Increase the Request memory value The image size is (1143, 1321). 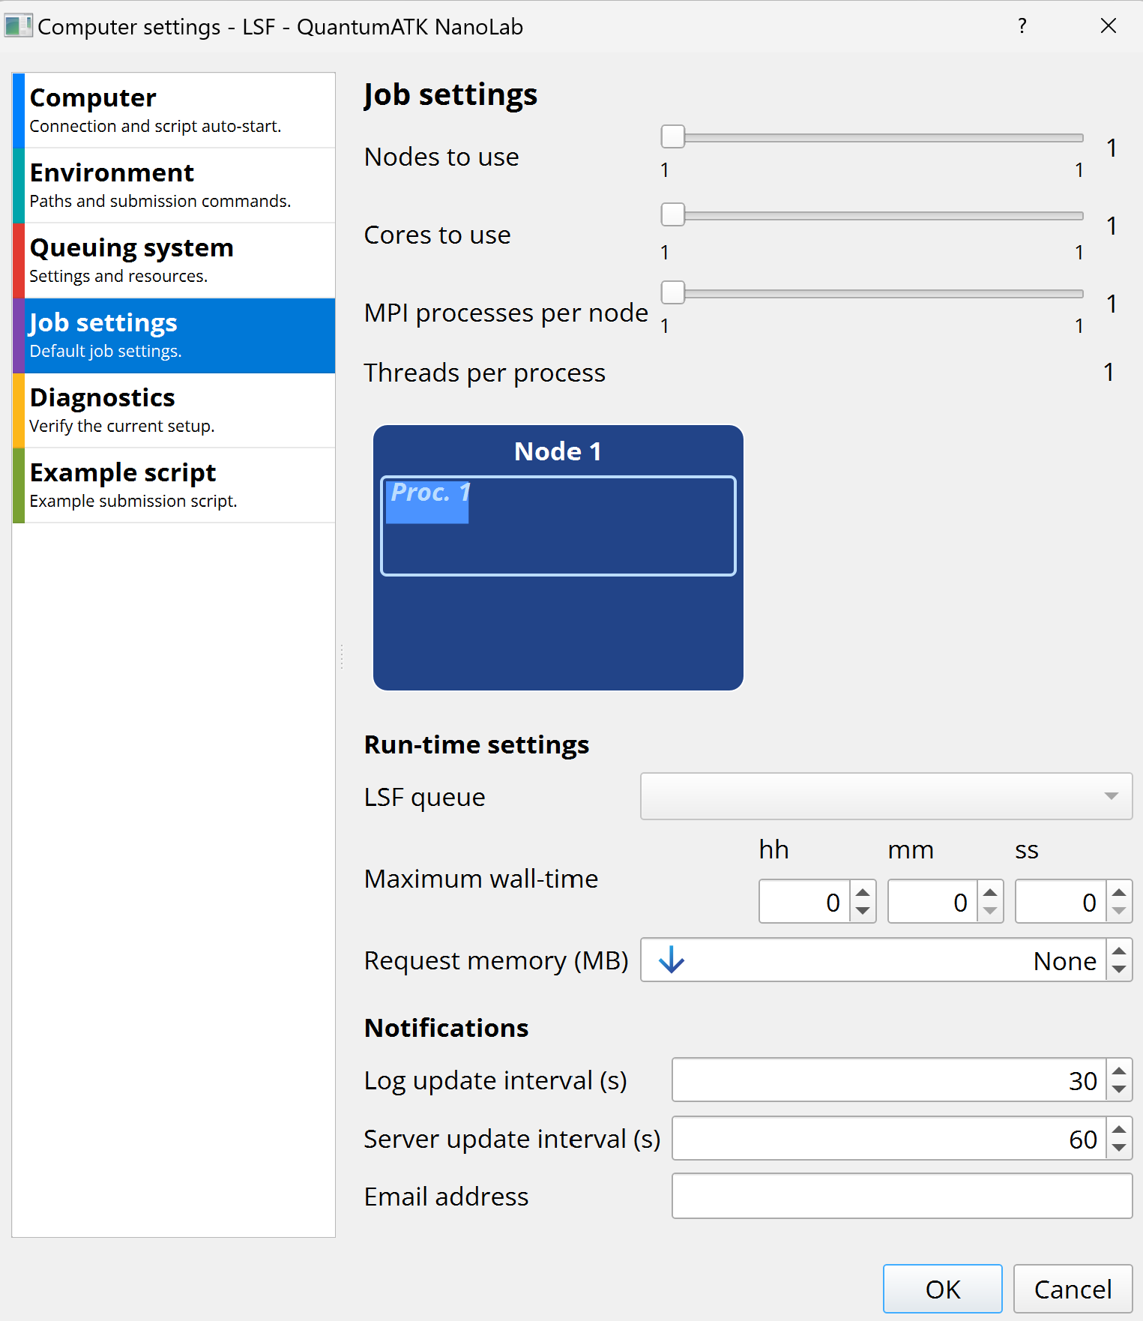tap(1119, 951)
